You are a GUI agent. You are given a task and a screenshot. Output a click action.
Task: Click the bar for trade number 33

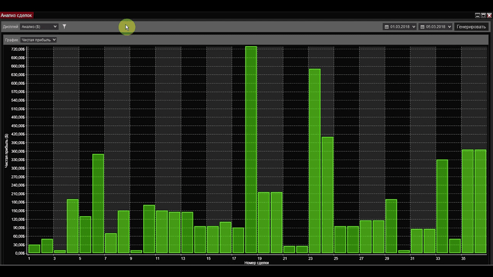[x=442, y=206]
